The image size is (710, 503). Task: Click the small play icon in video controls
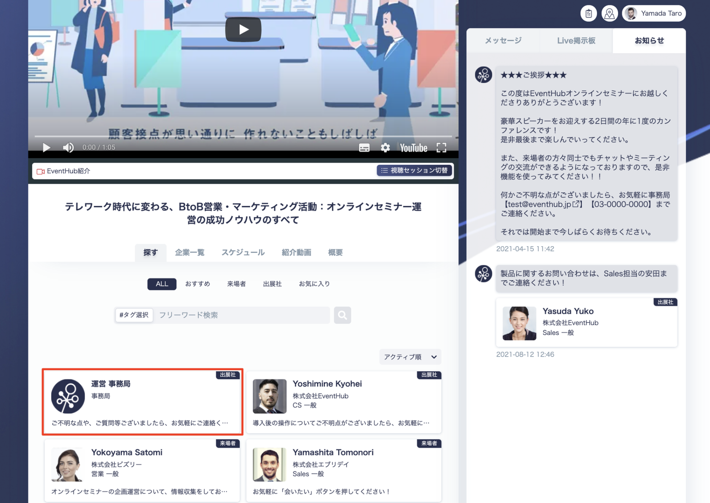46,148
